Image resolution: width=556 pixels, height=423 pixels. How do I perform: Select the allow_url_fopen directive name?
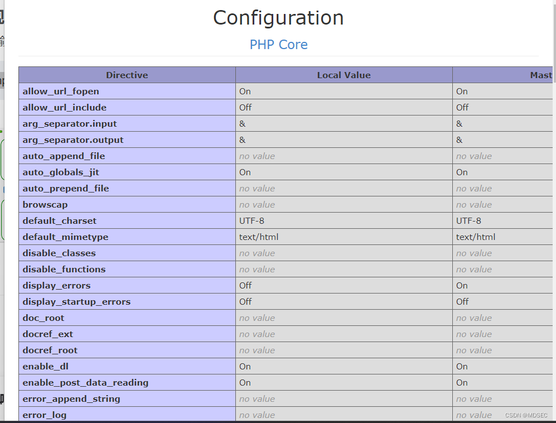[x=61, y=91]
